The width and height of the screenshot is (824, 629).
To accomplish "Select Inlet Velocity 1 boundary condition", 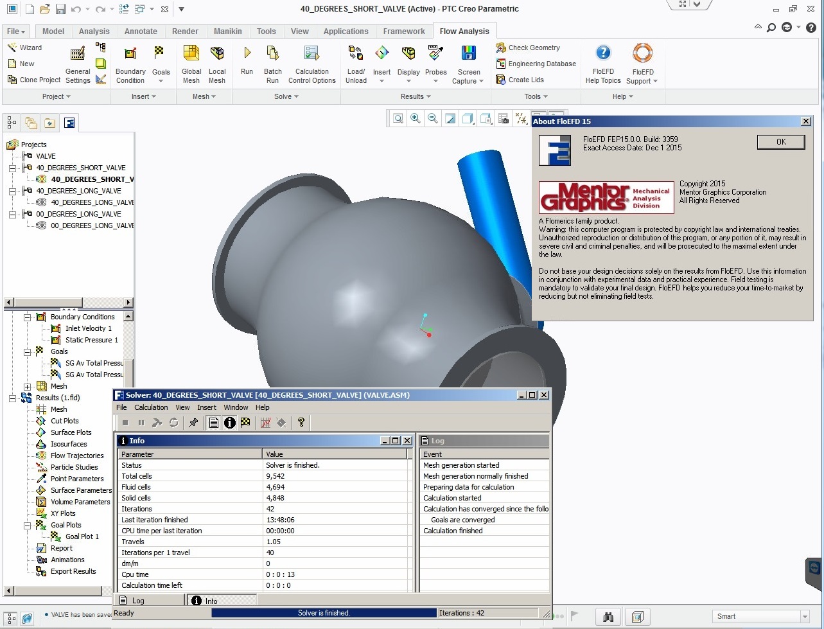I will click(x=89, y=328).
